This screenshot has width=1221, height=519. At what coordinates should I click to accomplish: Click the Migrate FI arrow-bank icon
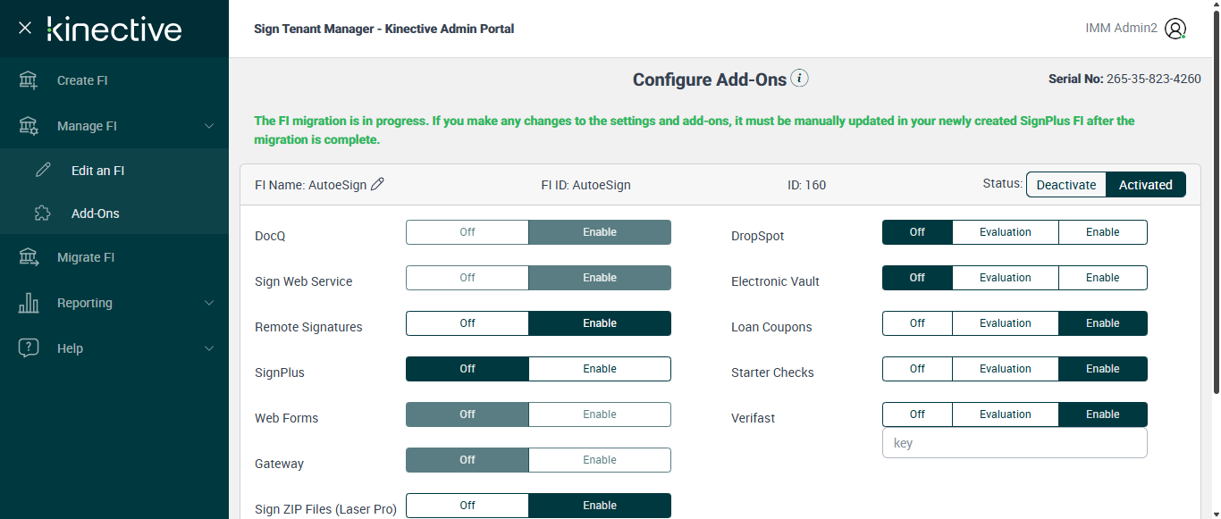(29, 257)
